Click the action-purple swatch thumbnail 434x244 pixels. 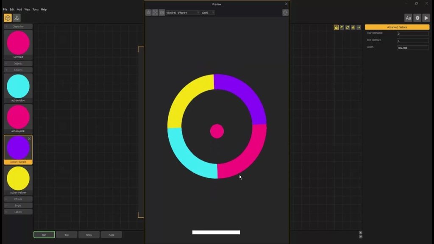[18, 148]
